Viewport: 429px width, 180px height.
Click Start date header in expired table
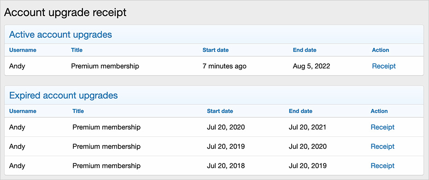coord(220,111)
